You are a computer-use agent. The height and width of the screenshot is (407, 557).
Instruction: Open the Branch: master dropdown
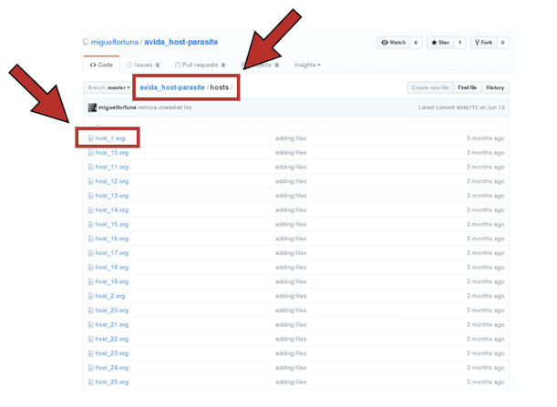point(108,87)
